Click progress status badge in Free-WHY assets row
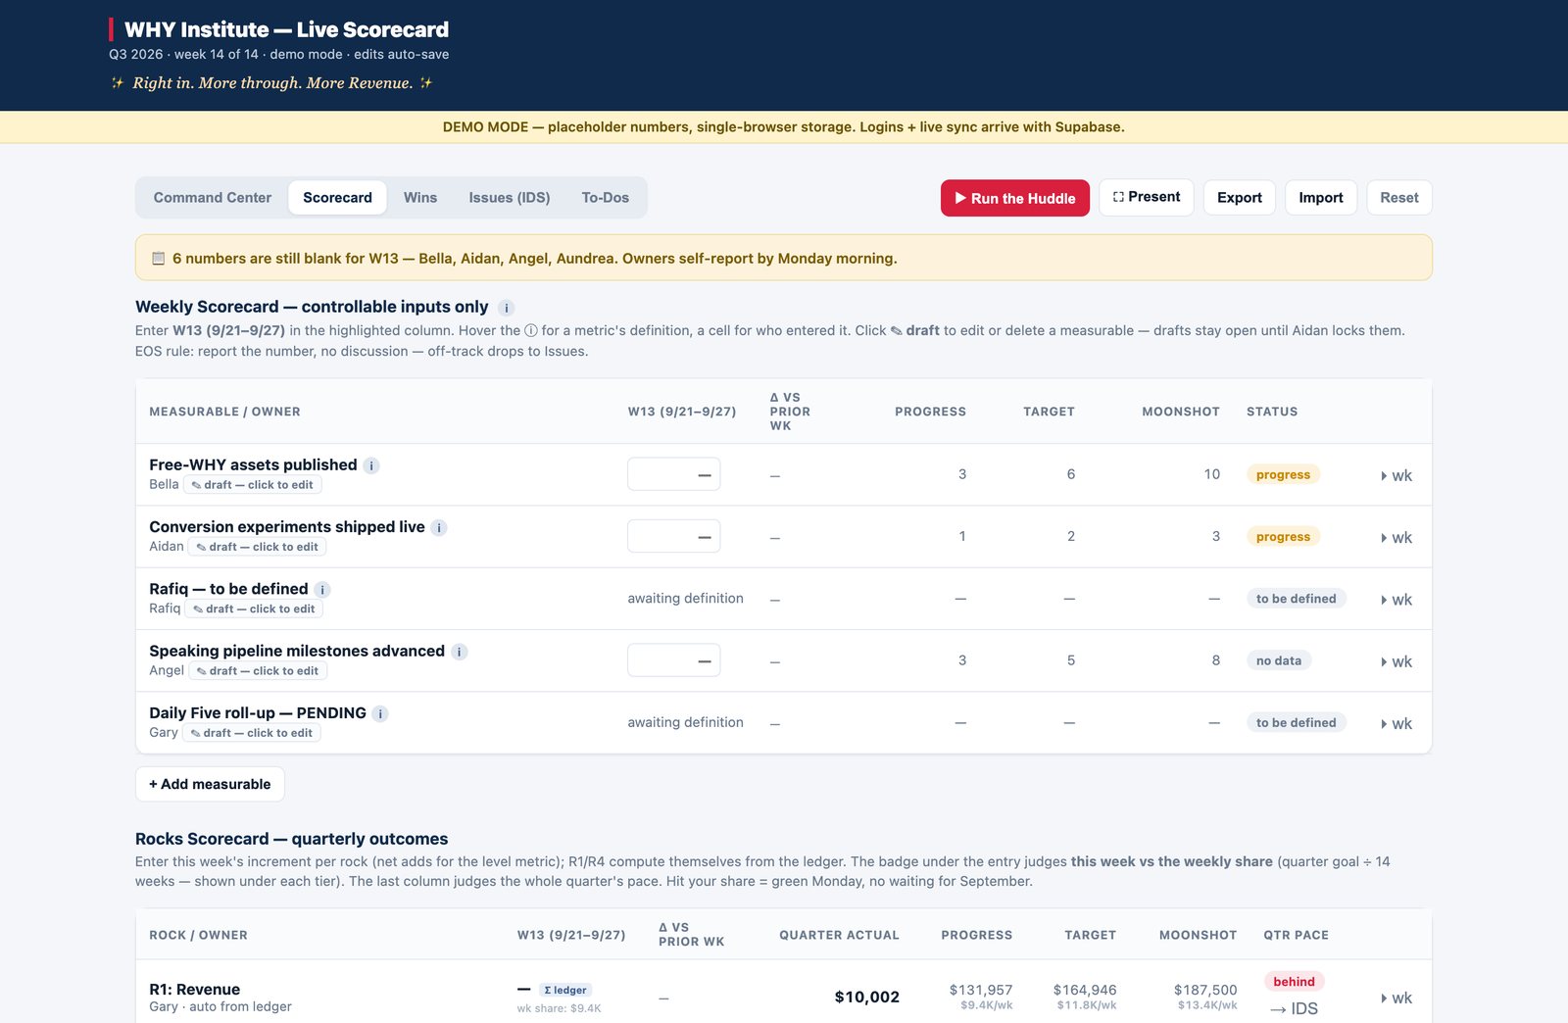Screen dimensions: 1568x1023 pos(1283,474)
